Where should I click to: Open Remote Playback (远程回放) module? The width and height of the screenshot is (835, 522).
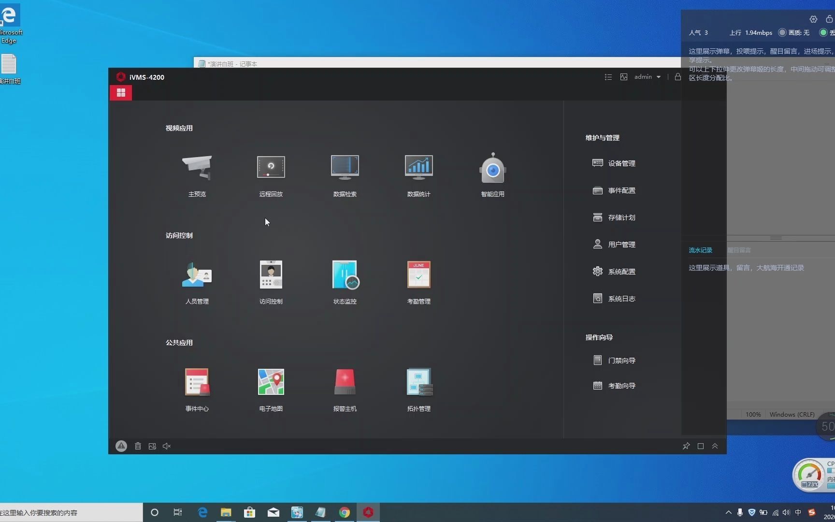[x=271, y=168]
